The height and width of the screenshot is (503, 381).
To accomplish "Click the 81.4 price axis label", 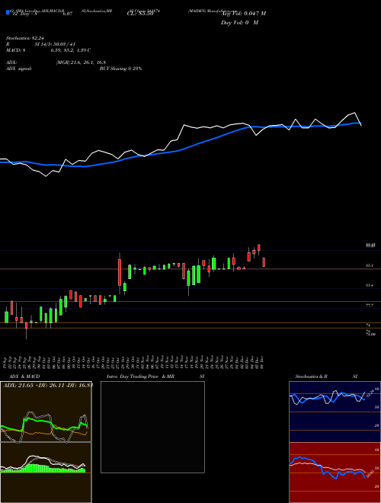I will pos(370,285).
